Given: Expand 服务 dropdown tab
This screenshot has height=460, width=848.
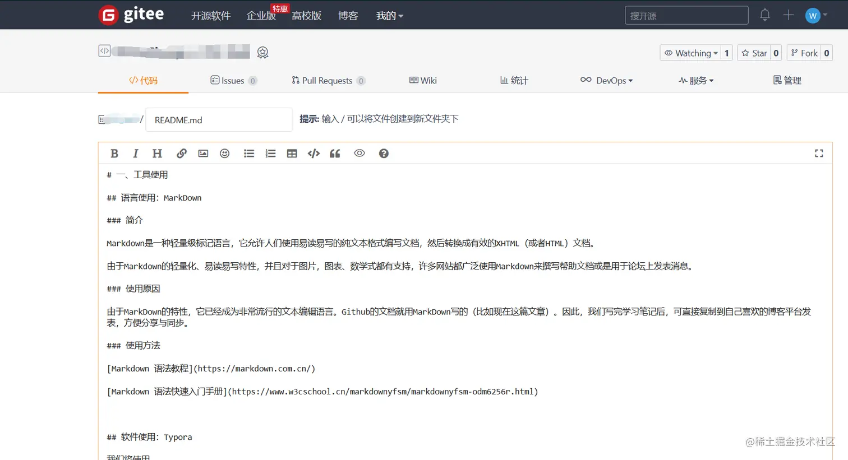Looking at the screenshot, I should (x=696, y=80).
